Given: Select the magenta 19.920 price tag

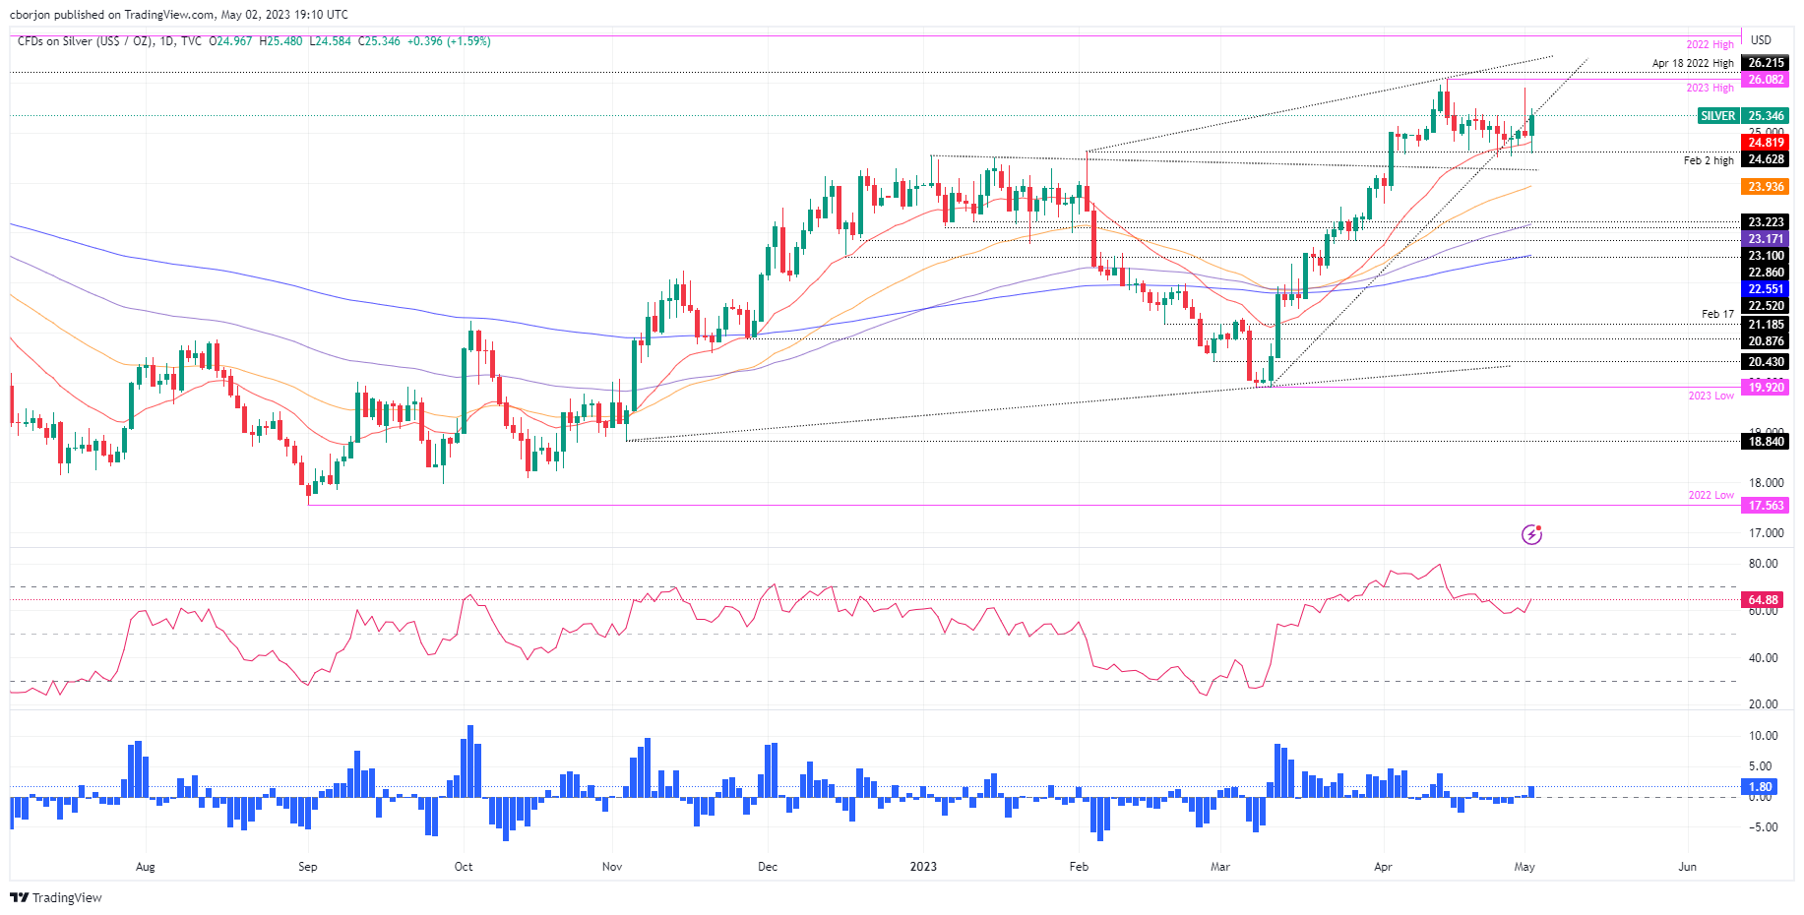Looking at the screenshot, I should point(1767,388).
